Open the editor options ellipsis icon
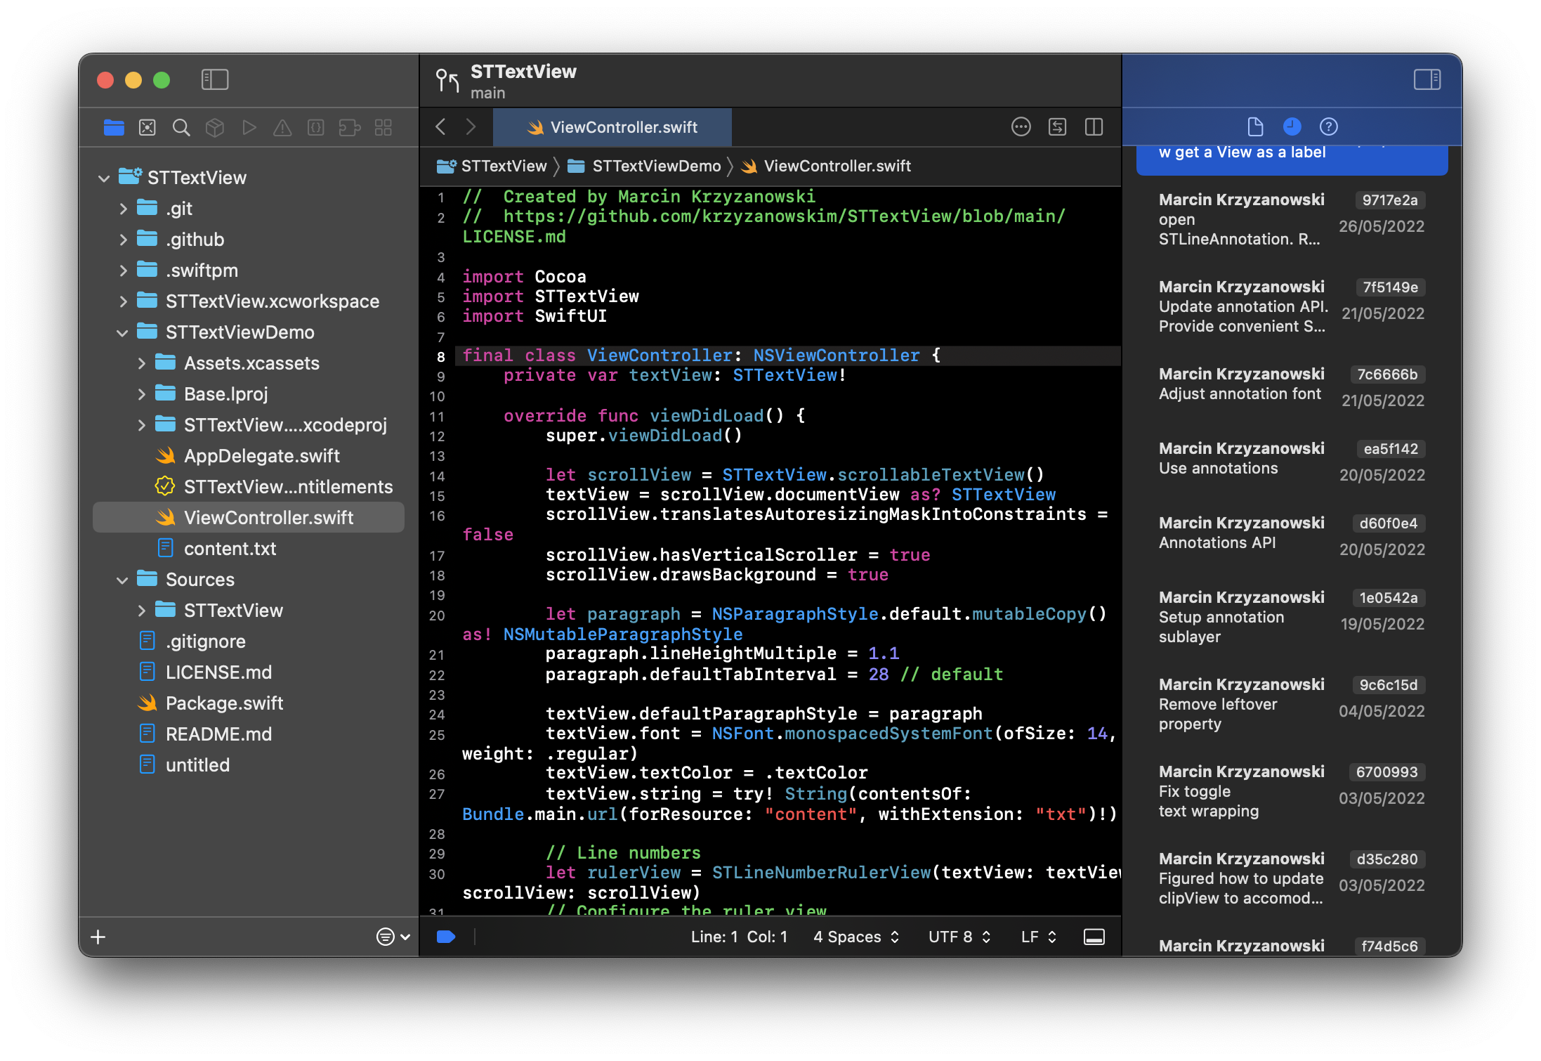 point(1021,126)
